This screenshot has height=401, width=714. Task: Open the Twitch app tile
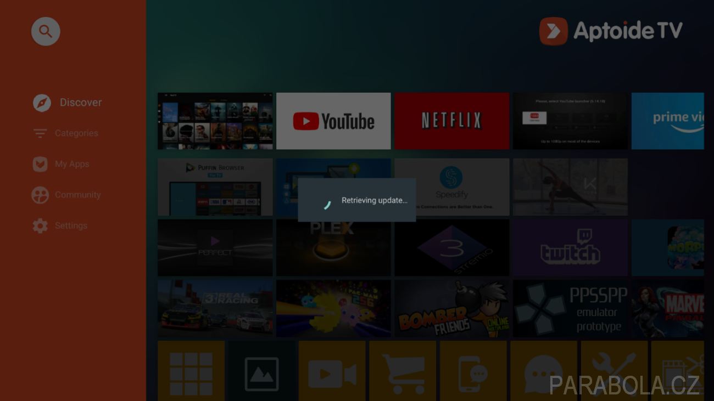[x=570, y=248]
